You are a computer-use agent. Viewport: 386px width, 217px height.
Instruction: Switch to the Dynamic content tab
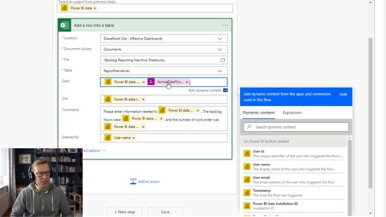259,113
